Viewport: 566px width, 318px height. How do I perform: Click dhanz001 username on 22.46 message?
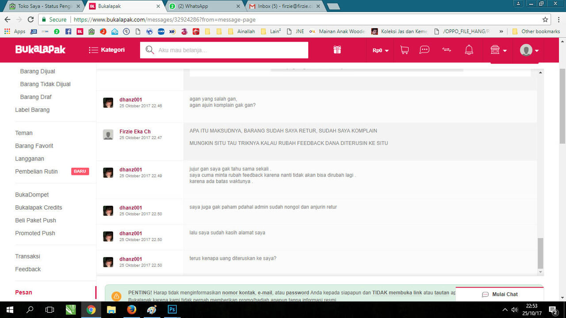point(130,100)
